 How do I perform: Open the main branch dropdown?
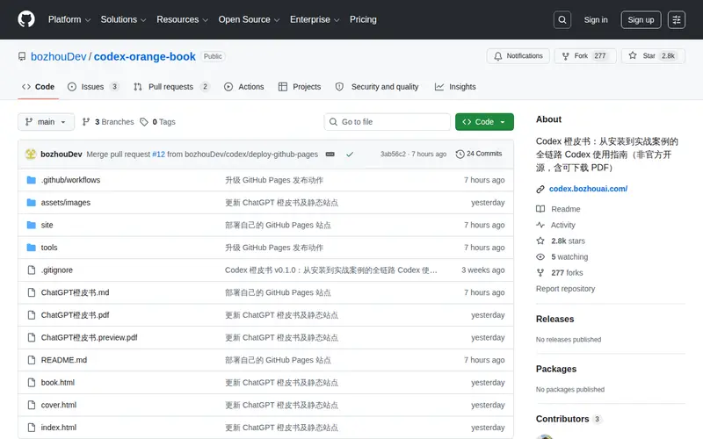[x=47, y=122]
